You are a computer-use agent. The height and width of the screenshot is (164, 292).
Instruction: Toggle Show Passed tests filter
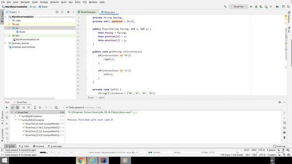coord(12,108)
